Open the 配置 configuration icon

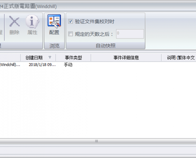pyautogui.click(x=54, y=21)
